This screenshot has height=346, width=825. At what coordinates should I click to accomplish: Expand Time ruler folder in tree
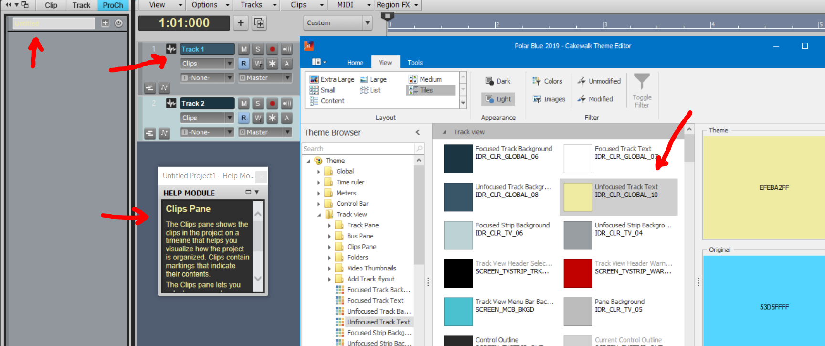click(319, 182)
